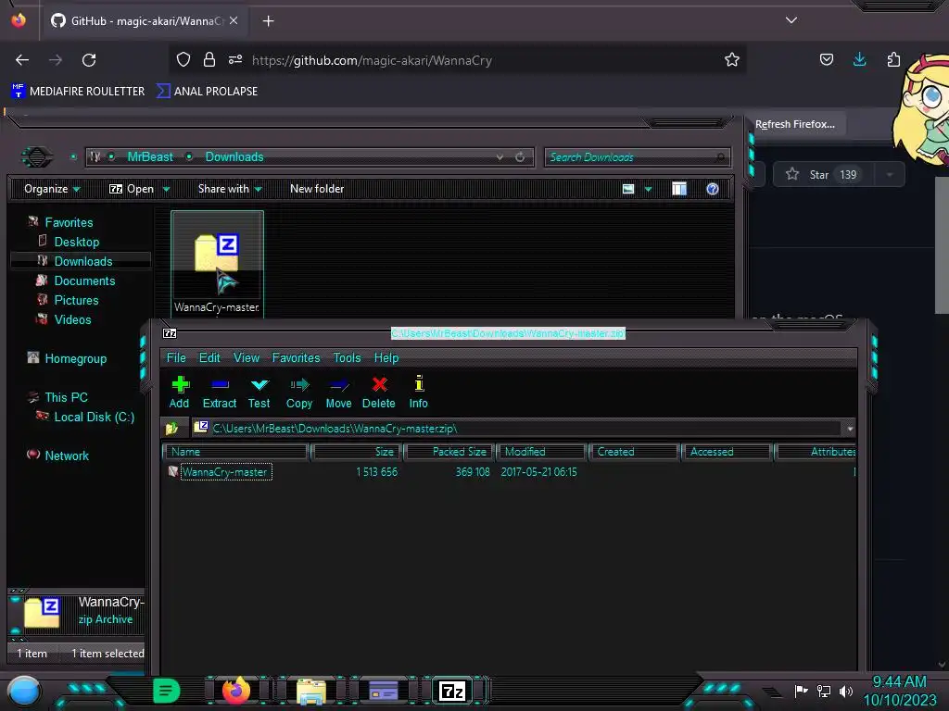
Task: Click the Explorer back navigation orb
Action: [37, 157]
